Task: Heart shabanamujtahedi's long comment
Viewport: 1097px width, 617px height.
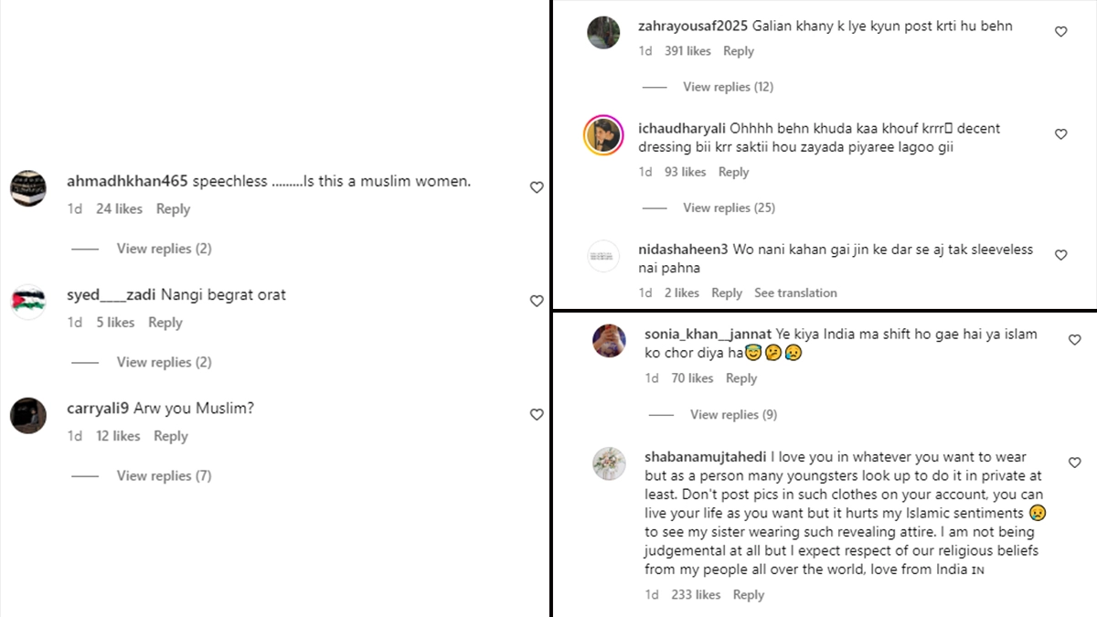Action: point(1075,463)
